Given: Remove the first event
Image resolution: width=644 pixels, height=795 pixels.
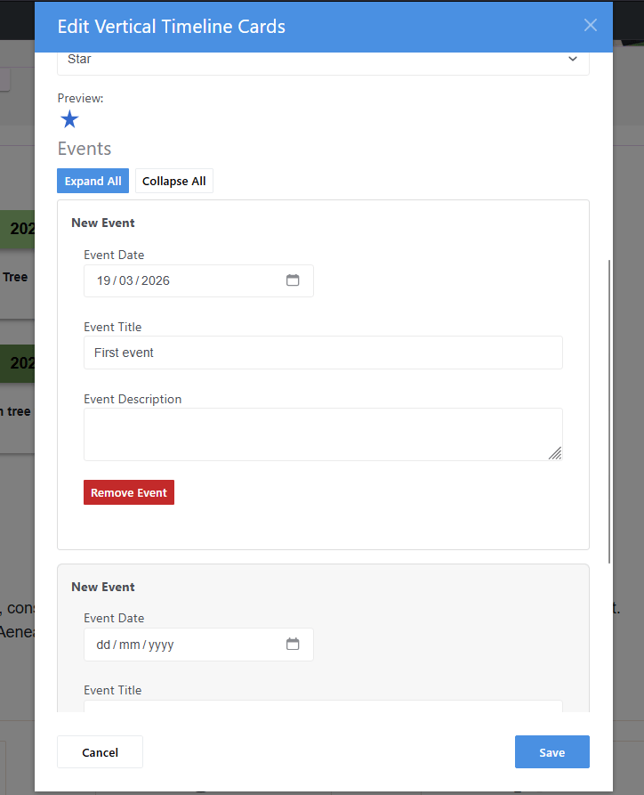Looking at the screenshot, I should [129, 492].
